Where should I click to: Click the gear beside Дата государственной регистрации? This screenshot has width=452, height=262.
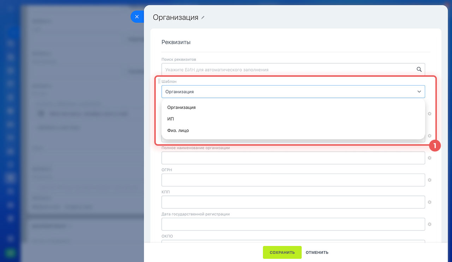pyautogui.click(x=430, y=224)
